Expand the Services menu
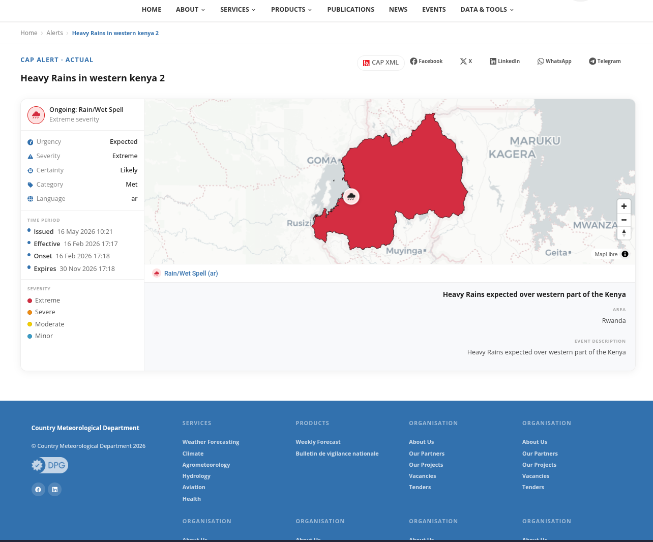This screenshot has width=653, height=542. tap(238, 10)
